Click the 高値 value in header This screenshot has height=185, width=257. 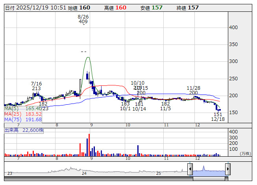121,8
